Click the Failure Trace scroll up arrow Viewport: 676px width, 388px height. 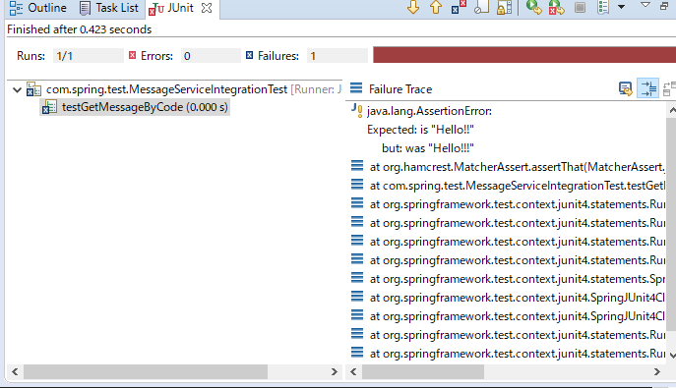point(672,111)
